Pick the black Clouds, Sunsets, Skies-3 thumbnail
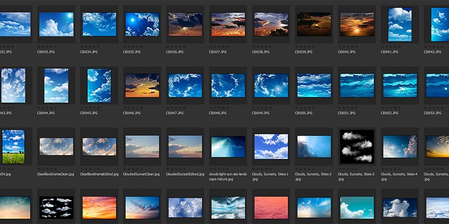Image resolution: width=449 pixels, height=224 pixels. [357, 147]
